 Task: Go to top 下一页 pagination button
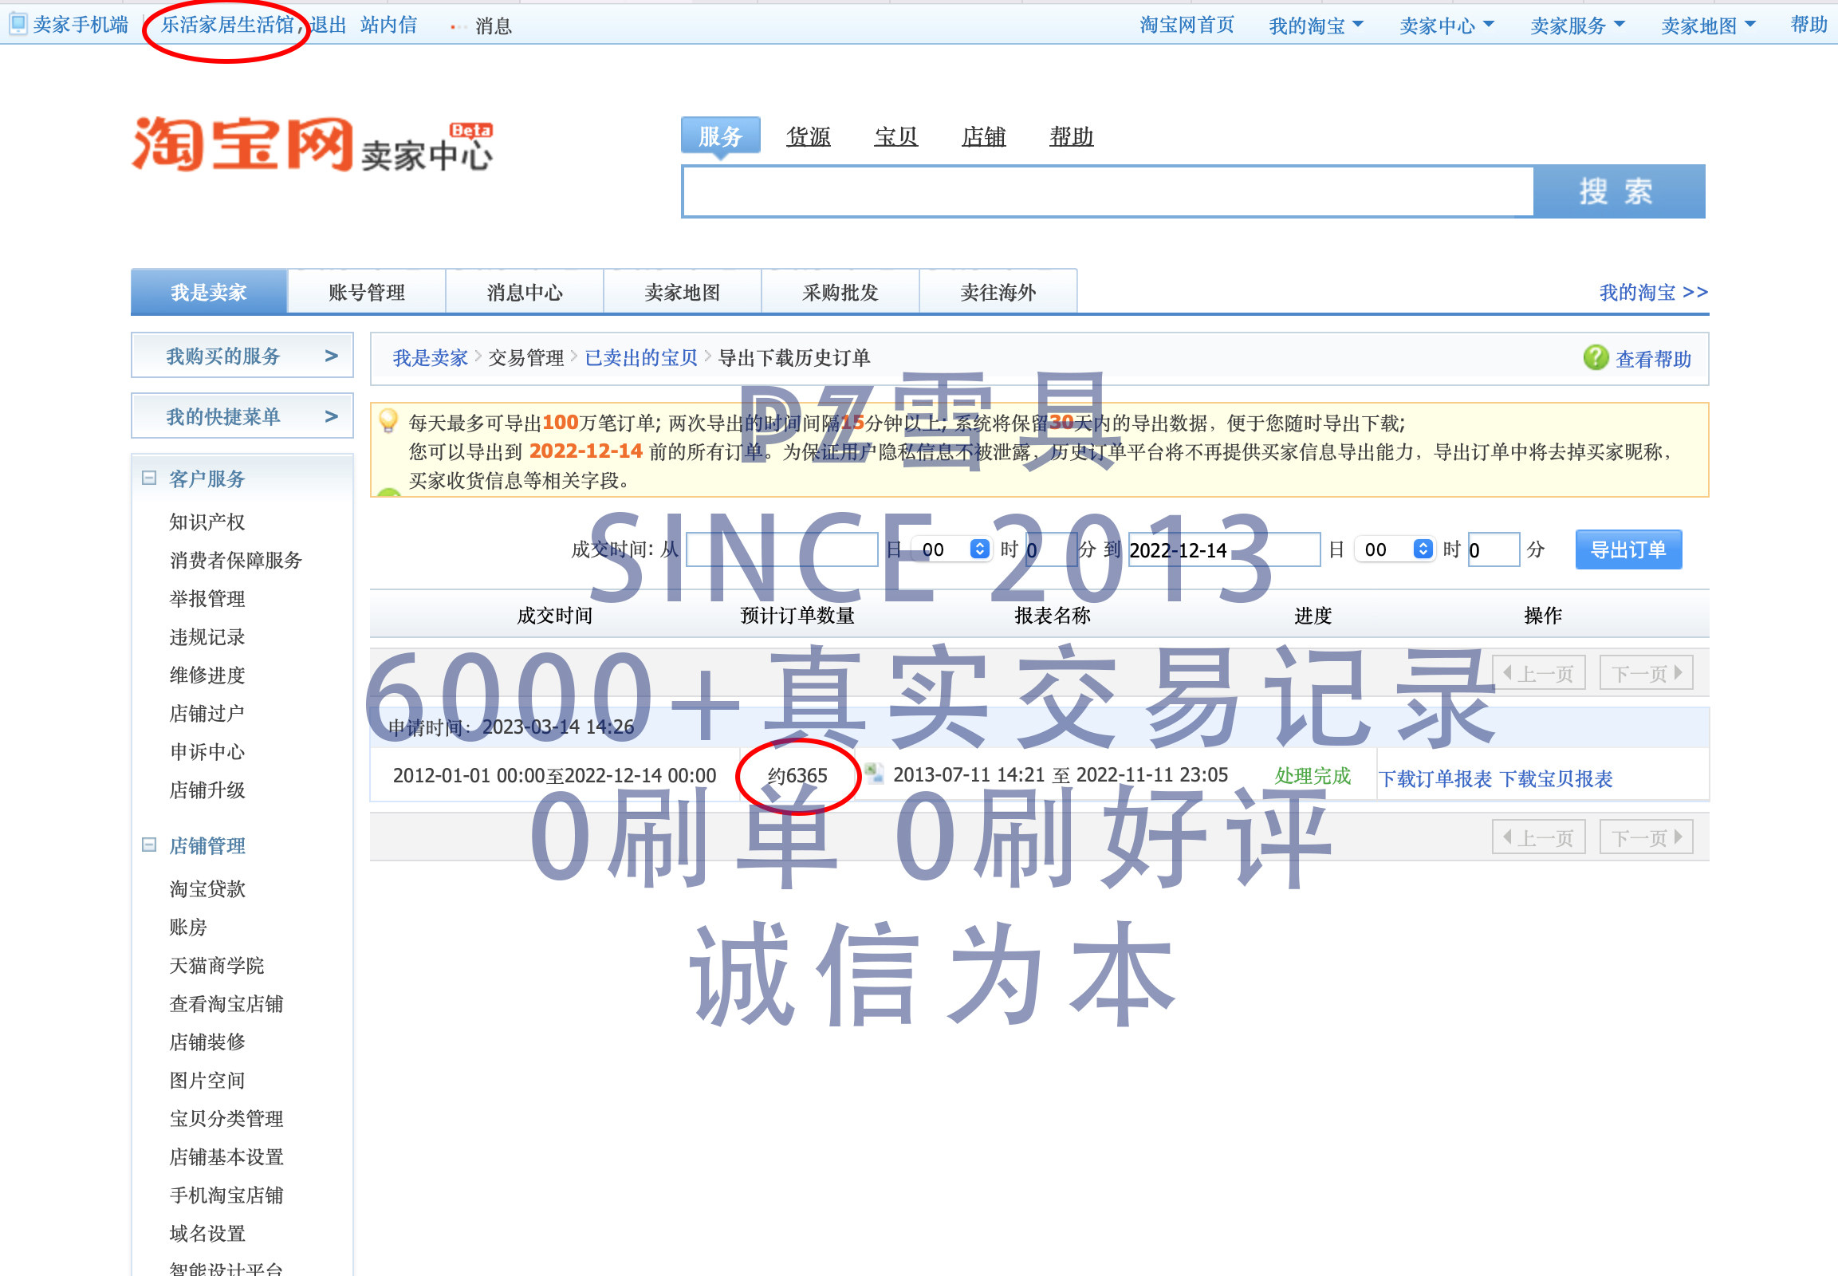(1645, 673)
